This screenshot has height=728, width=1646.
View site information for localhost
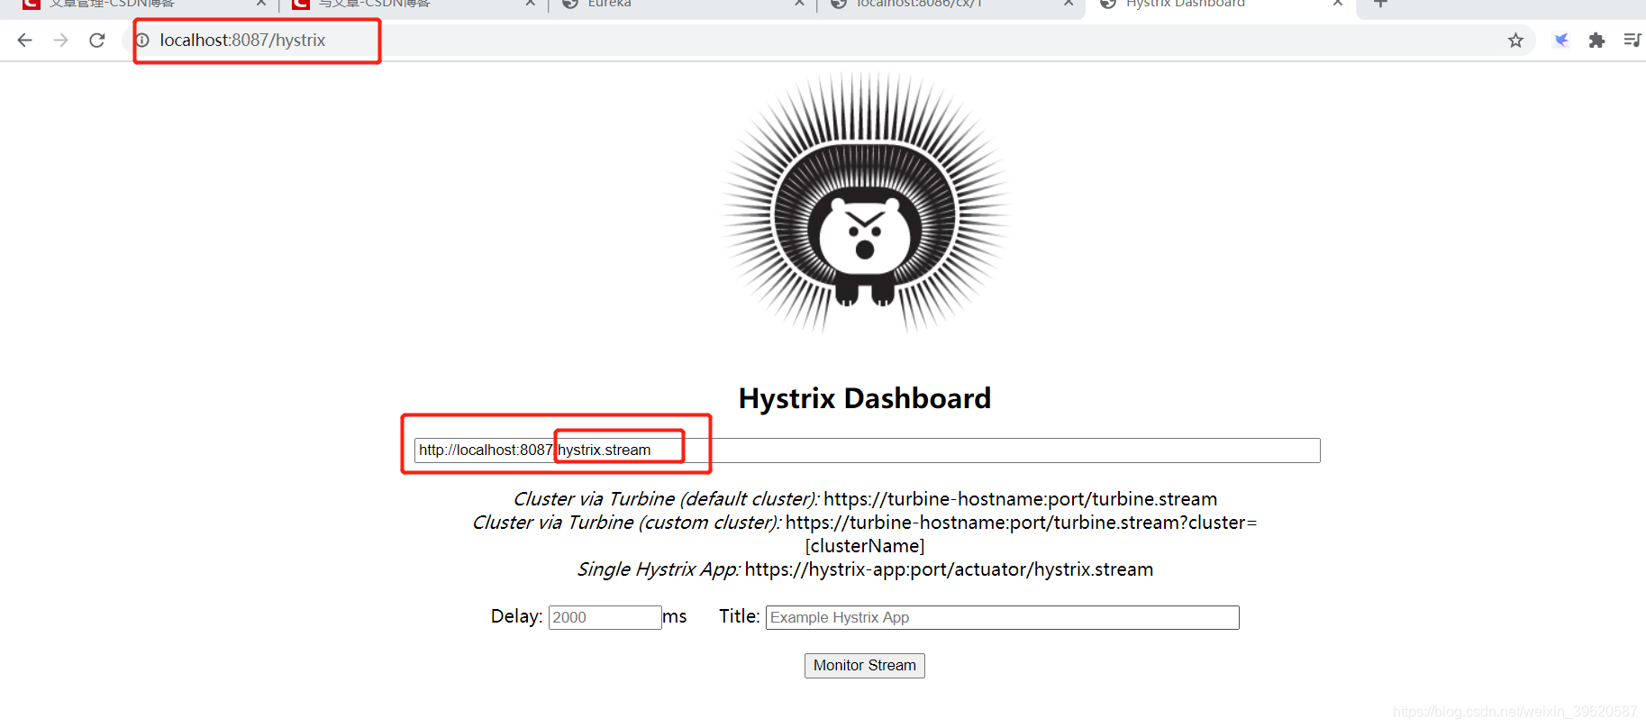coord(142,40)
